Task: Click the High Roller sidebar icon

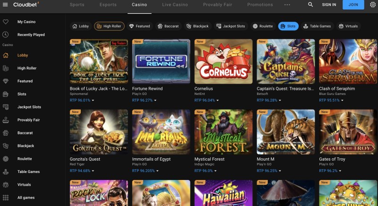Action: 6,68
